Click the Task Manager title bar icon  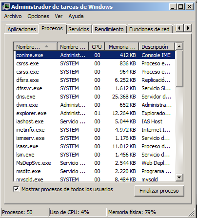[6, 7]
